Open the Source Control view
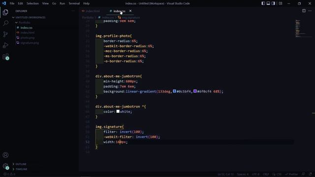The height and width of the screenshot is (177, 315). 5,34
